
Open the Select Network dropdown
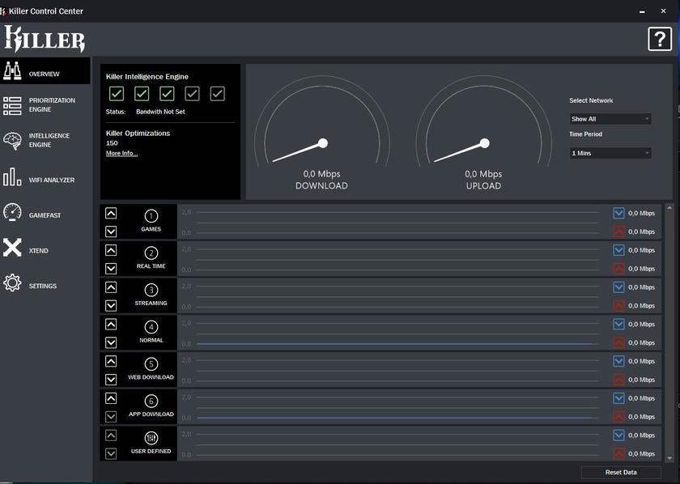[x=610, y=119]
